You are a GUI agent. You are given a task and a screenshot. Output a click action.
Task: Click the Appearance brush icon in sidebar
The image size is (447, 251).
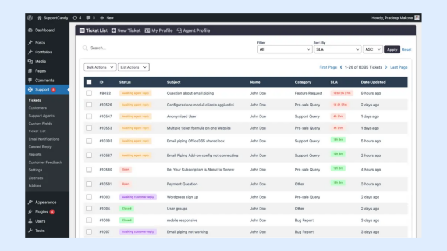(x=30, y=202)
